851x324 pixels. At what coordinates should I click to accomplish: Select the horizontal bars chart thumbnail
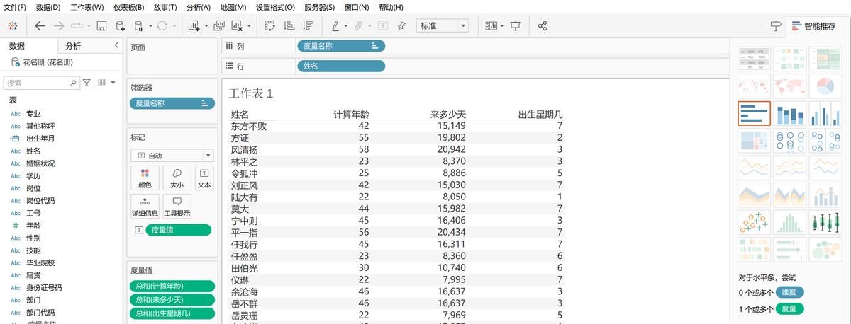tap(754, 113)
